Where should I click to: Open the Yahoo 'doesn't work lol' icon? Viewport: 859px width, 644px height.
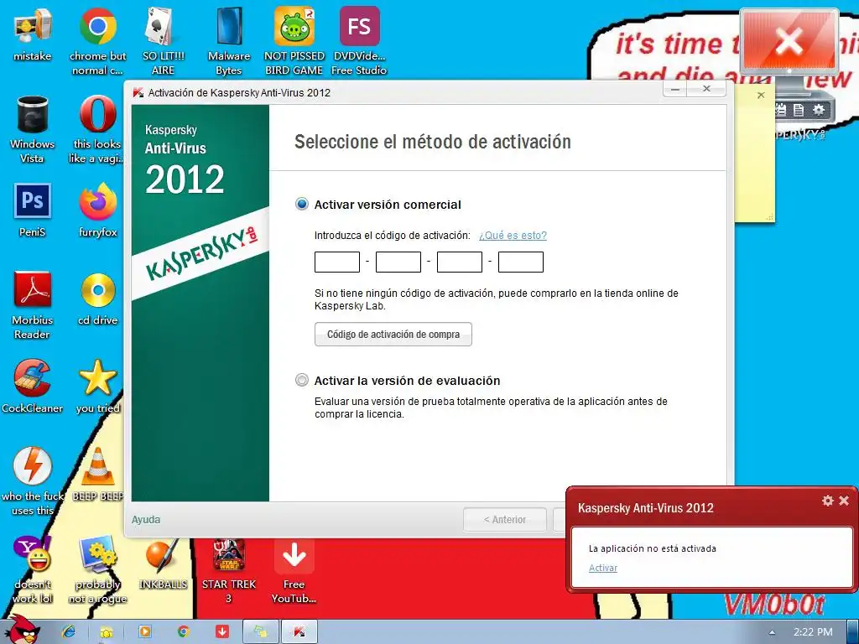tap(33, 569)
